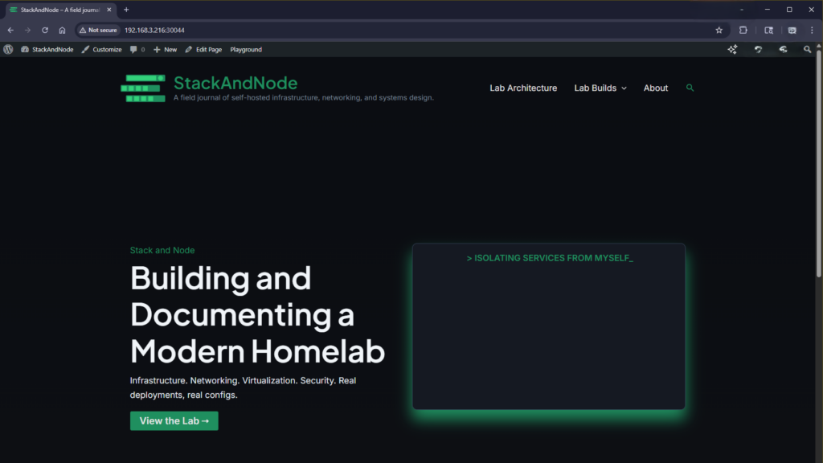Click the StackAndNode green stacked-bars logo

tap(143, 88)
